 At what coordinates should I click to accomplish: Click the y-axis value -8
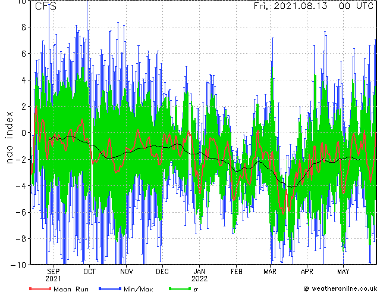coord(21,239)
